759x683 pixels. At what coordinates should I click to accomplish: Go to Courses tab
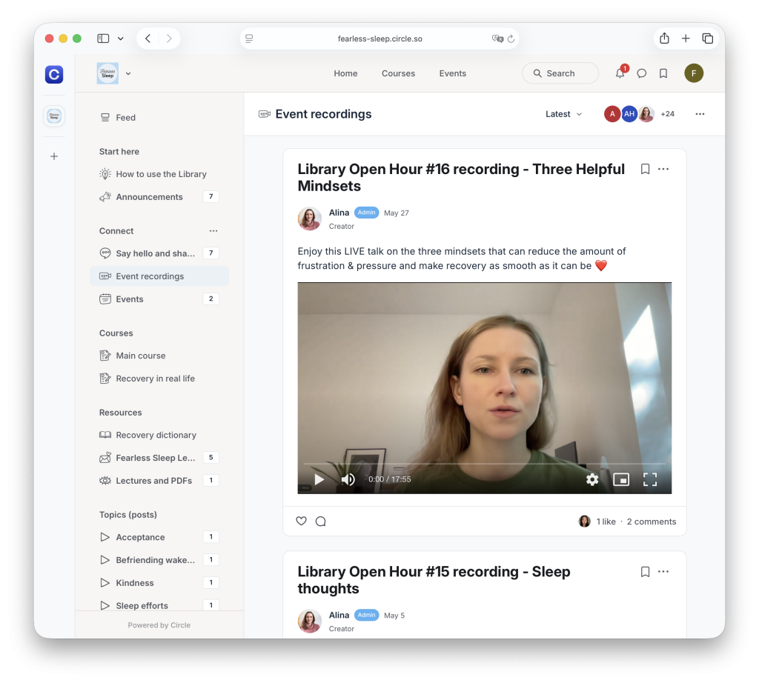coord(398,73)
